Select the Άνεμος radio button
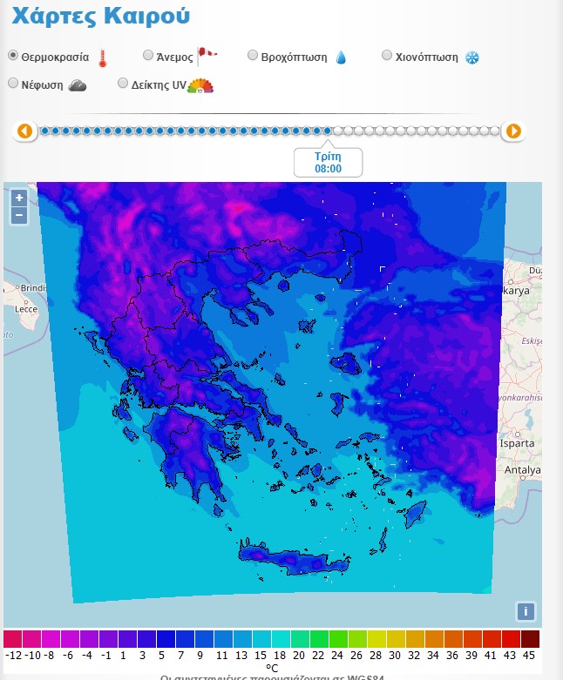Screen dimensions: 563x680 148,55
